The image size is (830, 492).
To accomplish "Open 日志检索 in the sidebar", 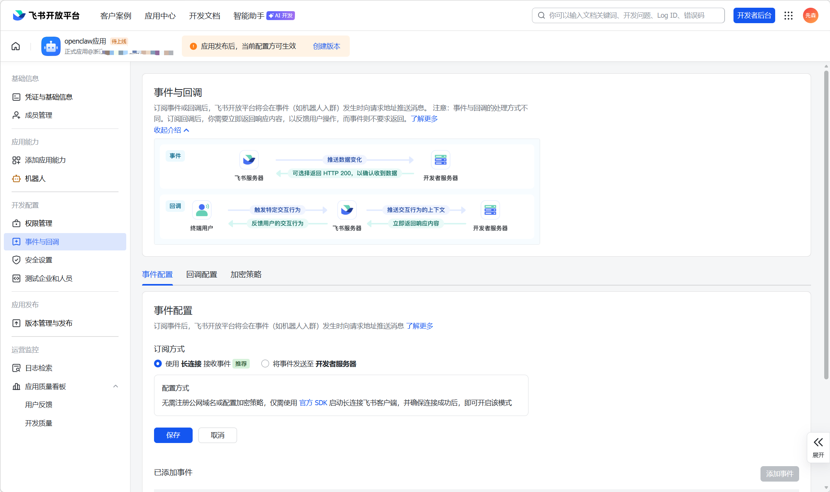I will (x=39, y=368).
